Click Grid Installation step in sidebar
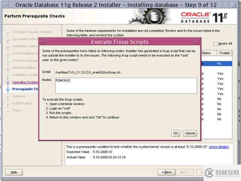The width and height of the screenshot is (241, 181). tap(25, 54)
